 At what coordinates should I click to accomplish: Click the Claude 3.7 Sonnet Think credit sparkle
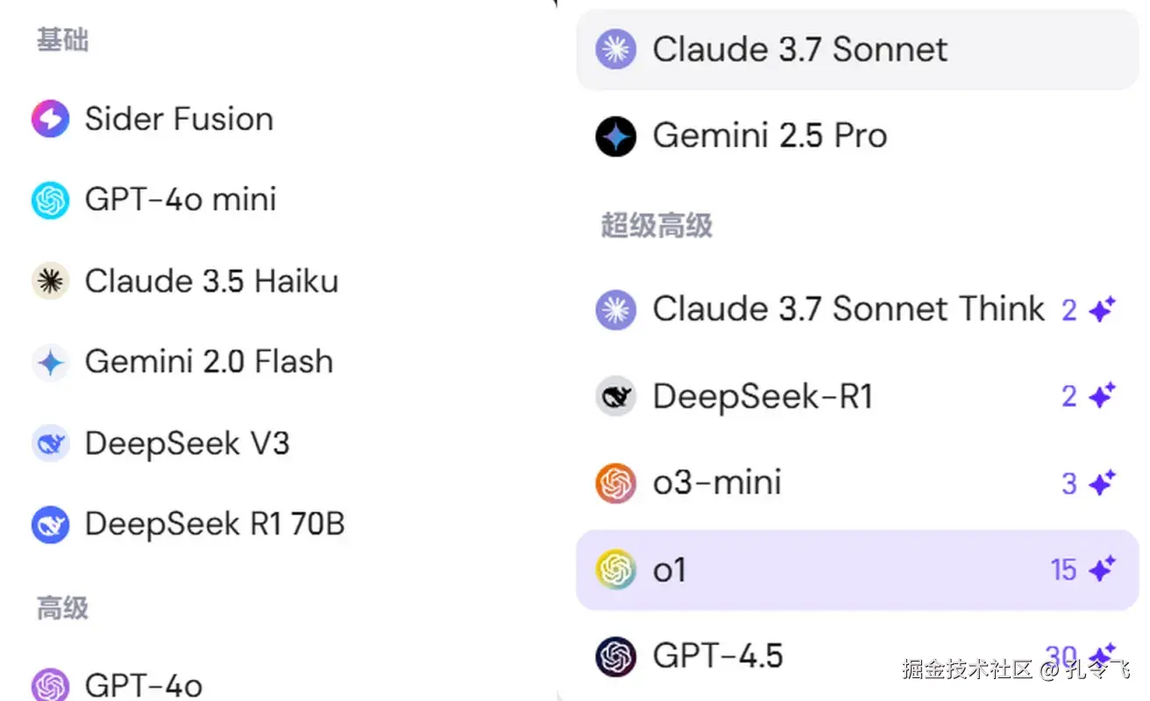click(x=1102, y=309)
